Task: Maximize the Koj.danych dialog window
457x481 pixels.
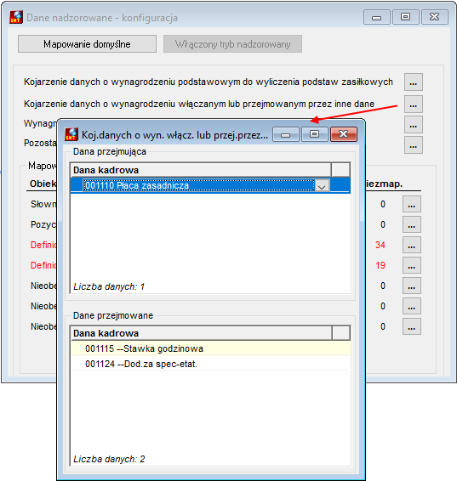Action: pyautogui.click(x=314, y=134)
